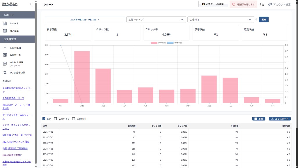Select the 広告枠管理 sidebar section

click(17, 39)
